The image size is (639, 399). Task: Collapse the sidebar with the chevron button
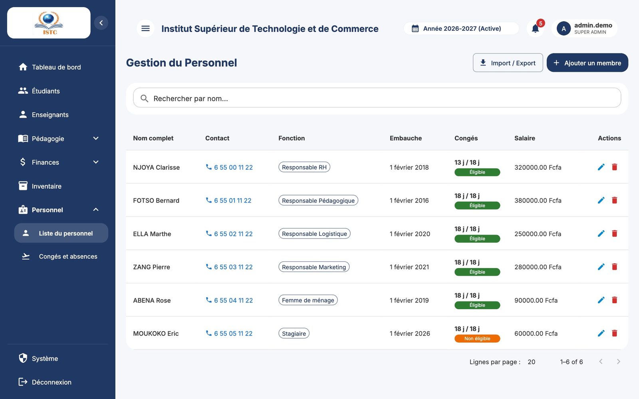pyautogui.click(x=101, y=23)
